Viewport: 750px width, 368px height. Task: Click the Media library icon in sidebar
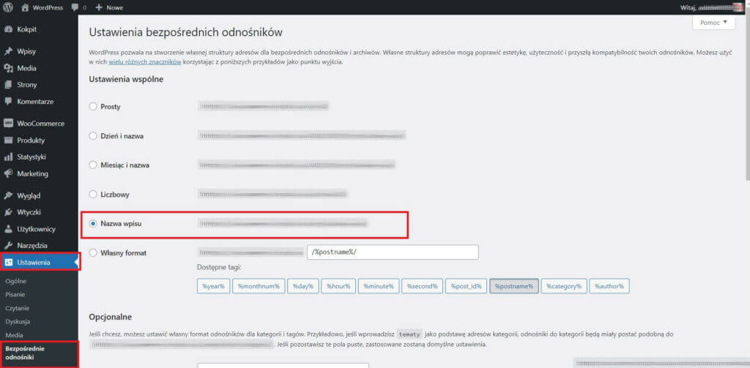pos(8,68)
